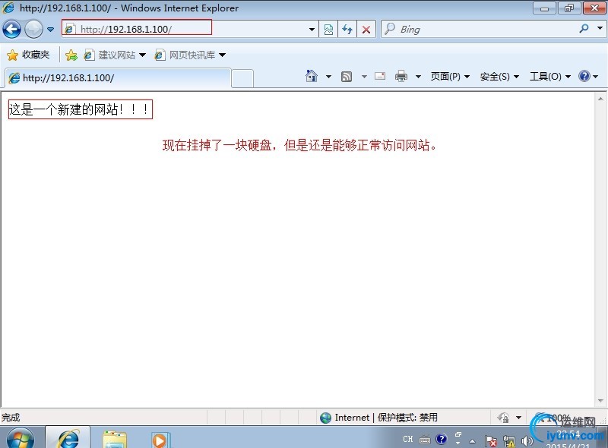
Task: Open the 网页快讯库 web slice gallery
Action: click(190, 55)
